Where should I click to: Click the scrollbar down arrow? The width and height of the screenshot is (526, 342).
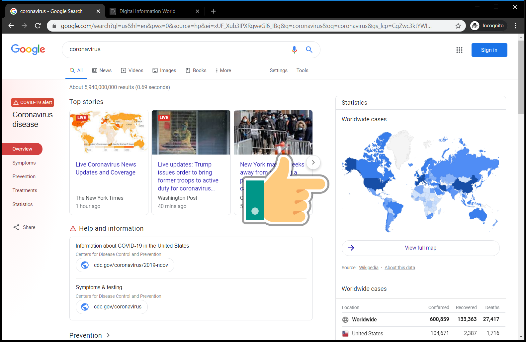point(521,337)
